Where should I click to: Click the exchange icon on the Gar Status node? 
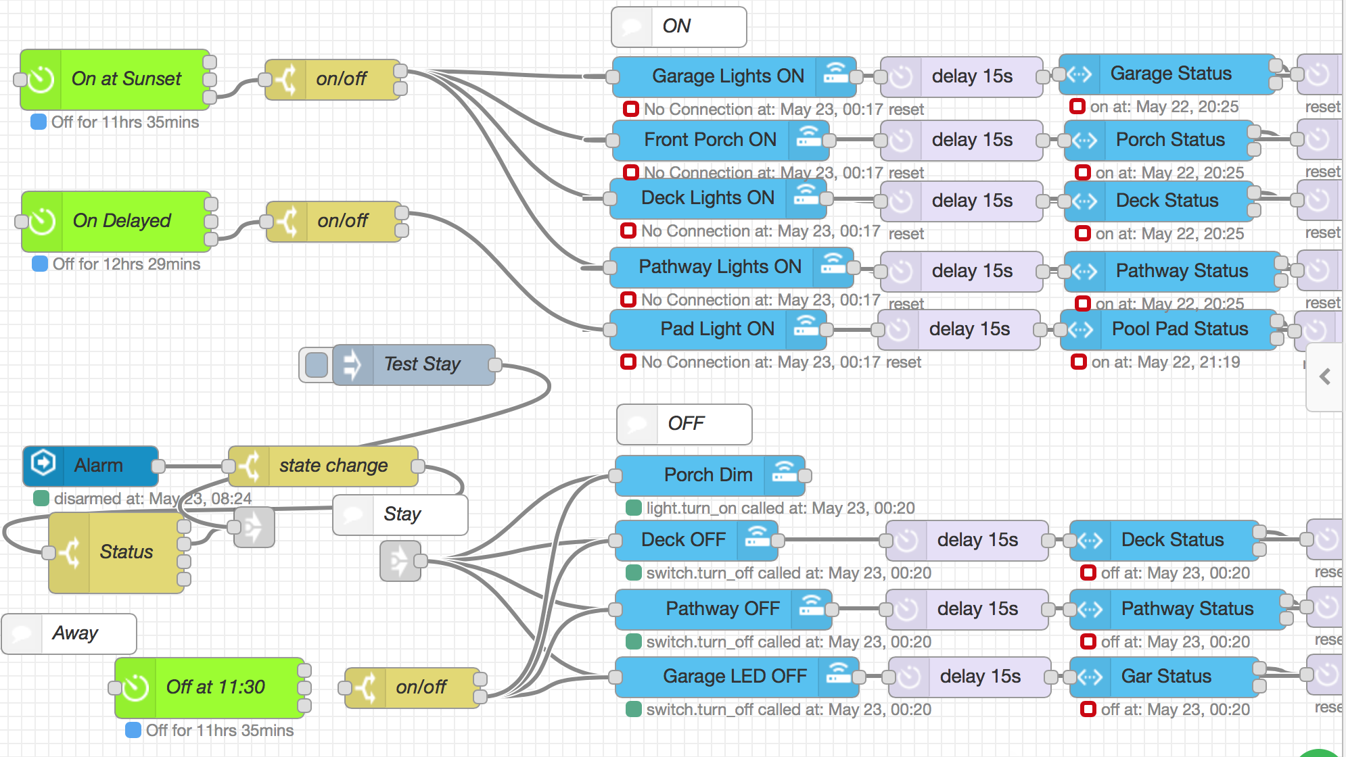(x=1089, y=677)
